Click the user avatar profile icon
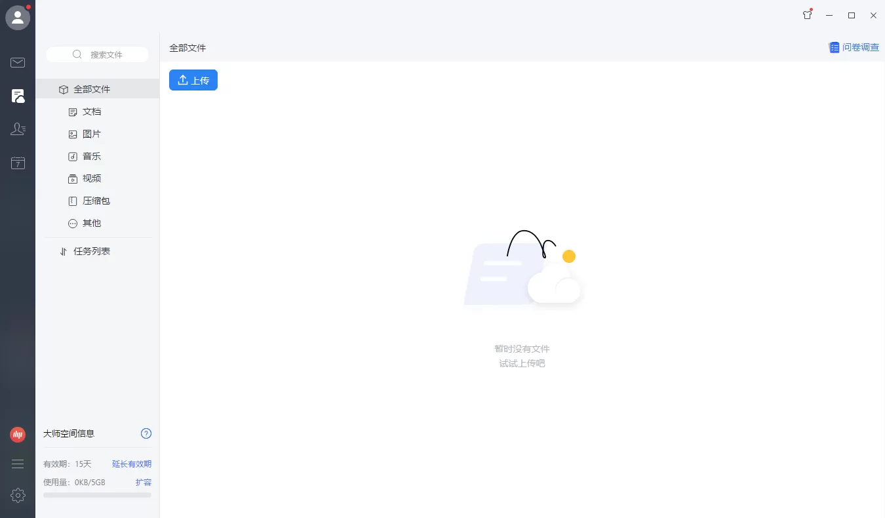 (x=18, y=18)
